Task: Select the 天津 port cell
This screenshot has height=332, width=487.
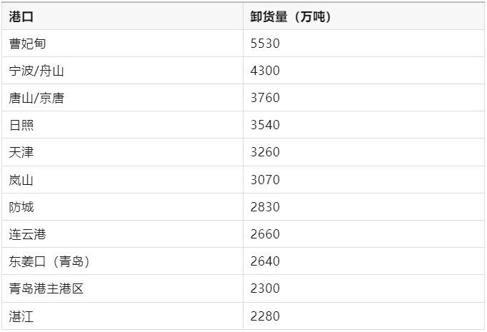Action: pos(122,152)
